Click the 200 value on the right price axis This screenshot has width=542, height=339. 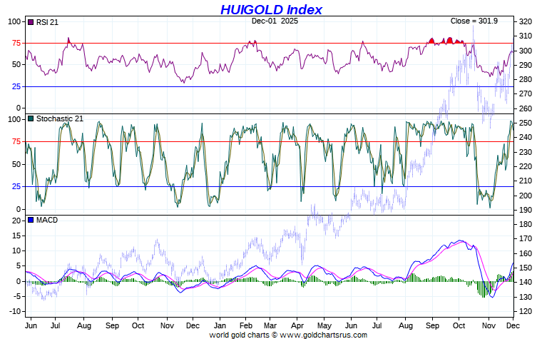click(x=526, y=196)
